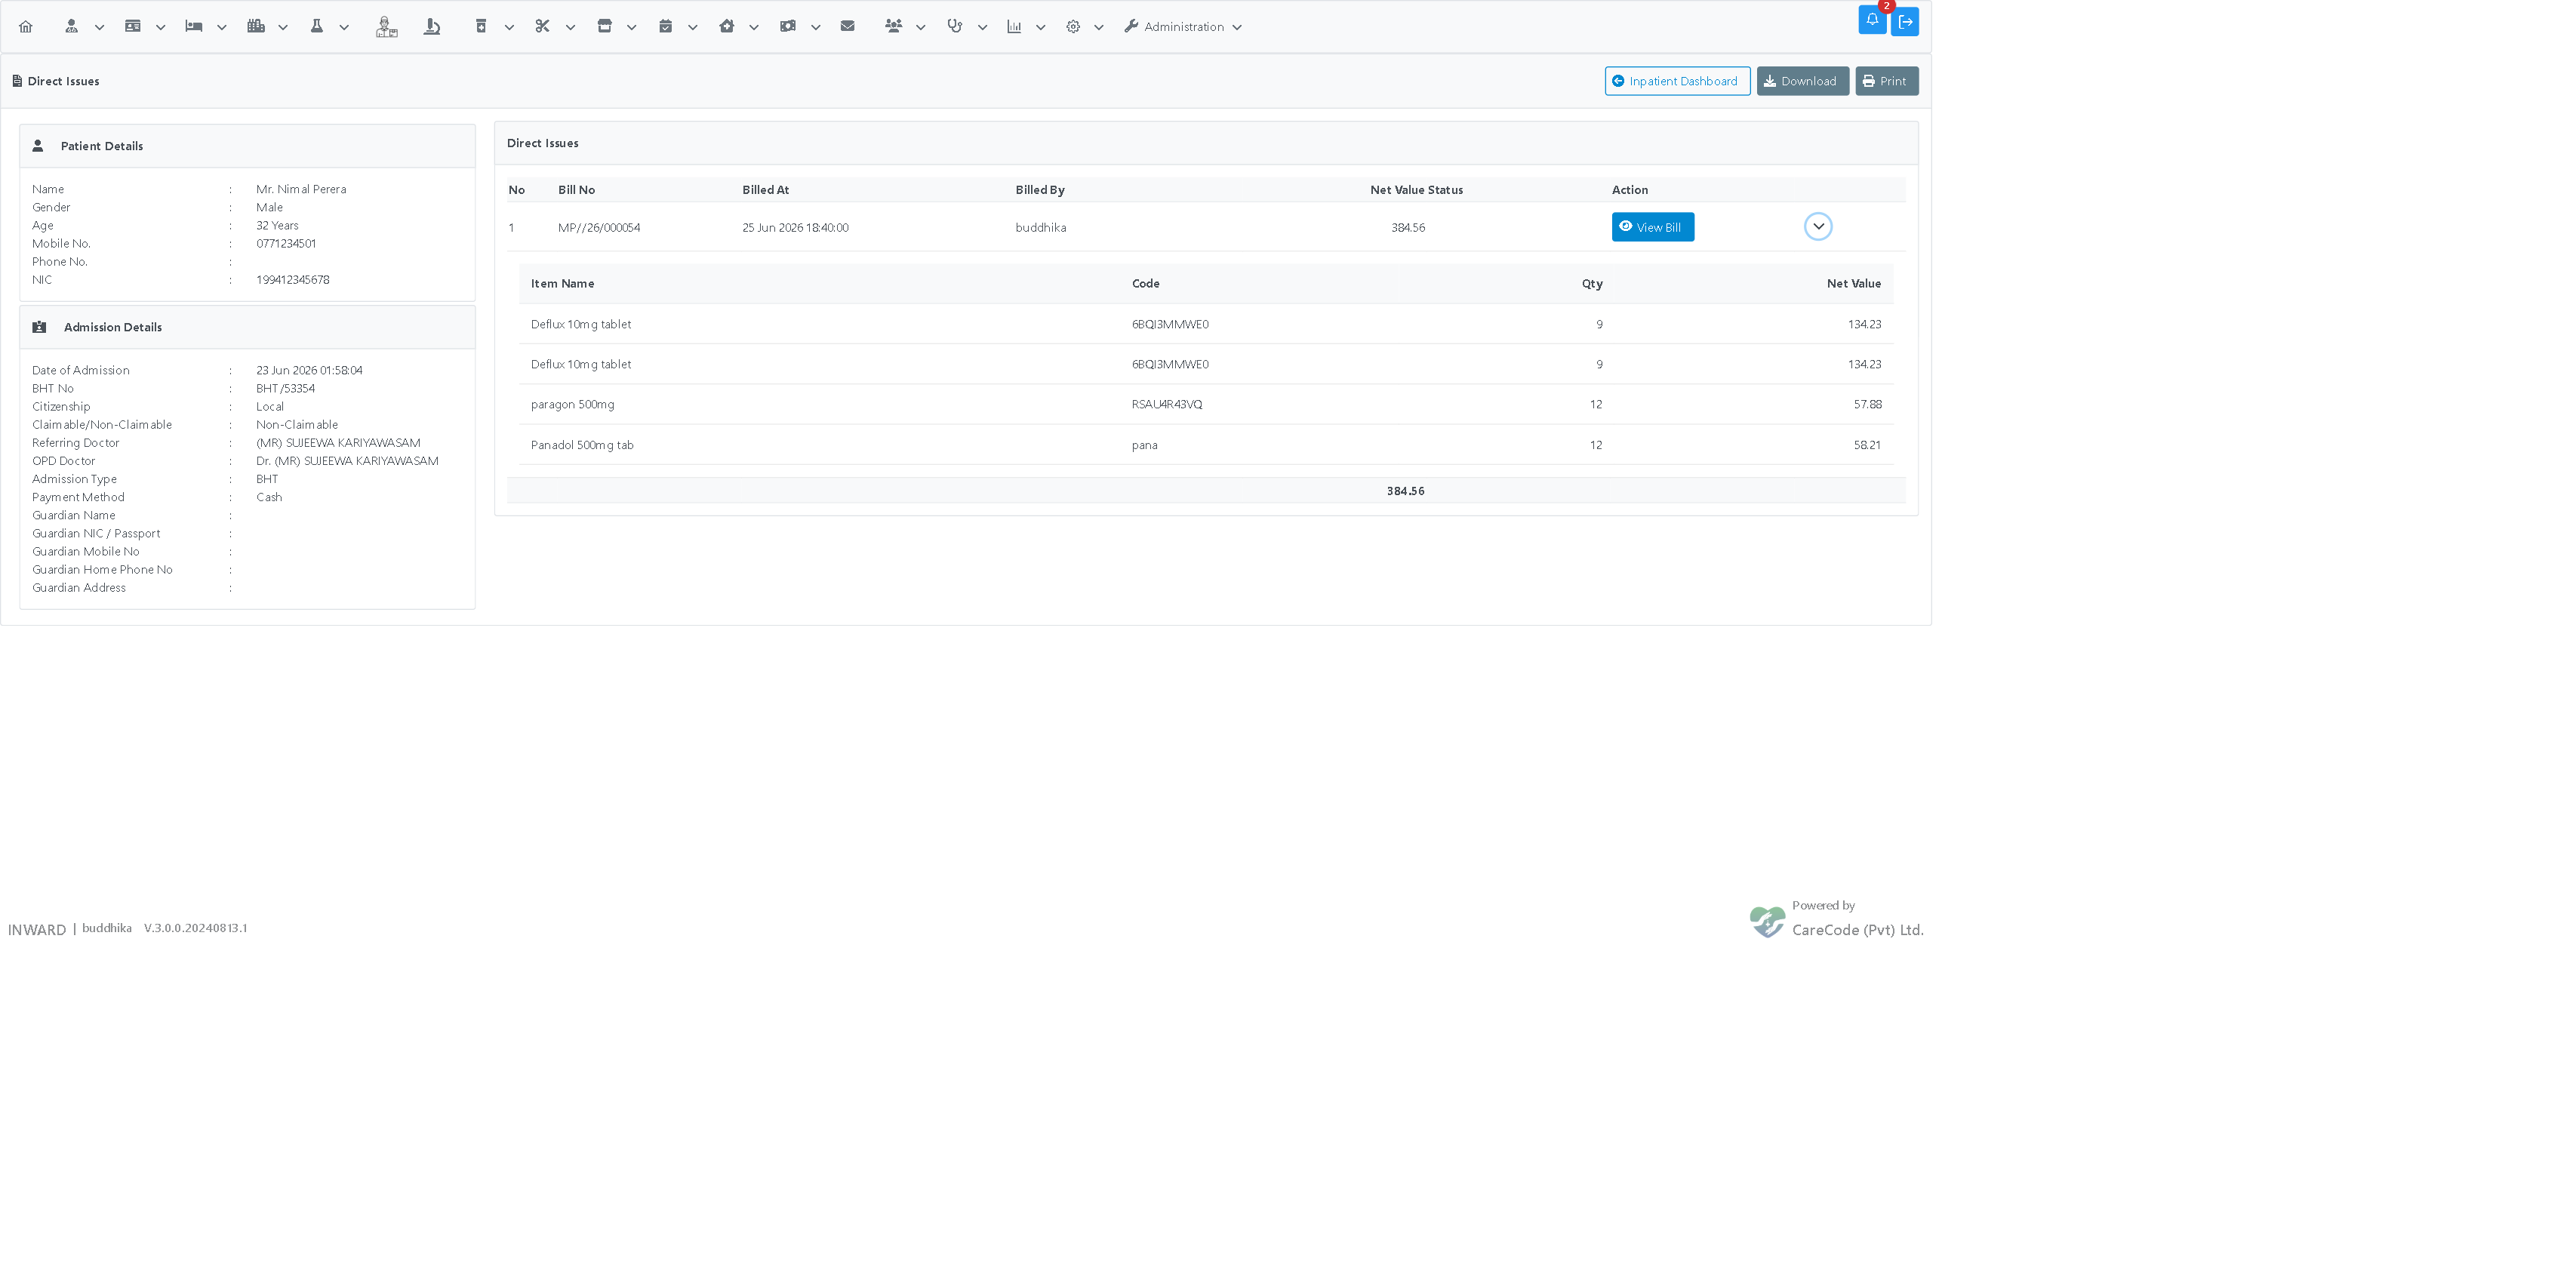Screen dimensions: 2576x1268
Task: Click the Non-Claimable value
Action: tap(297, 425)
